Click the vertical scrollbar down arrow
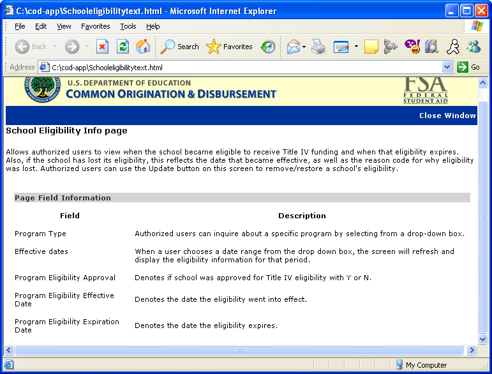The width and height of the screenshot is (492, 374). click(x=483, y=339)
